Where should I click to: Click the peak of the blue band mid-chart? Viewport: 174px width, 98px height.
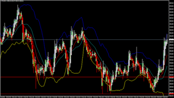(82, 17)
